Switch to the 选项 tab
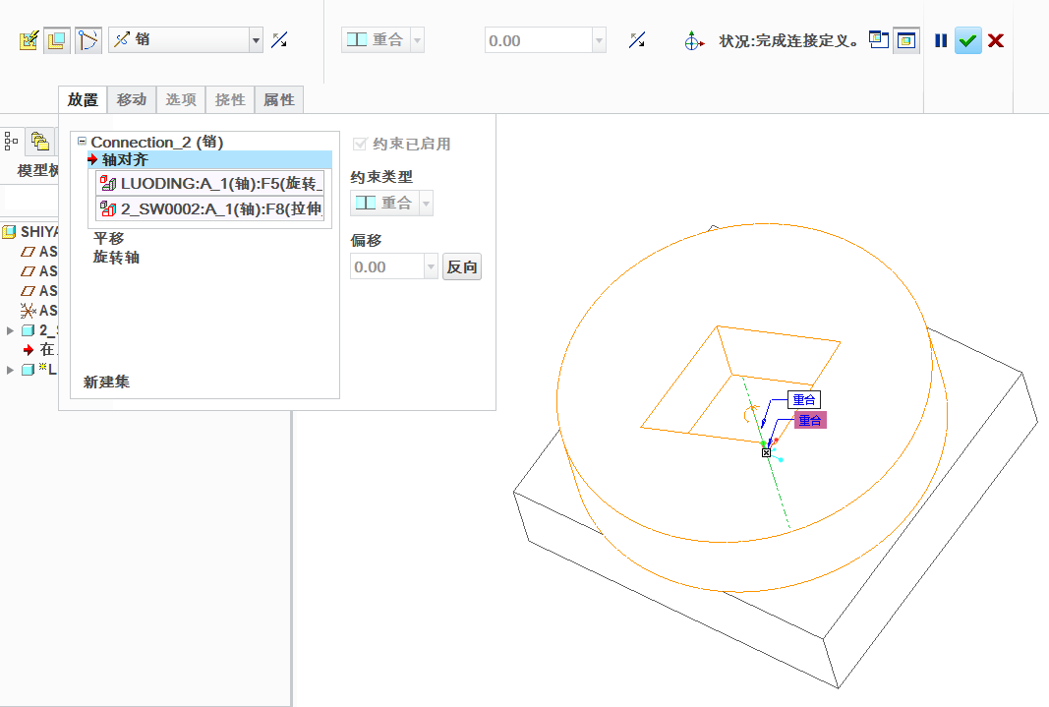1049x707 pixels. pyautogui.click(x=181, y=99)
